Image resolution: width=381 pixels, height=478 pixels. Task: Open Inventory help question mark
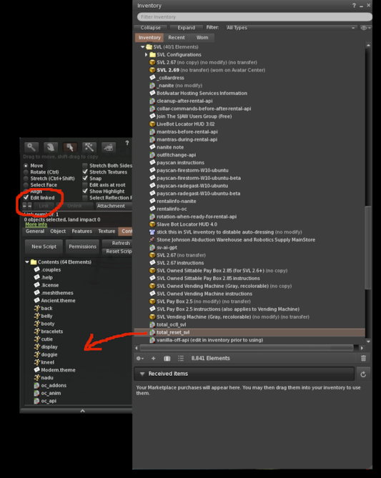click(x=354, y=6)
